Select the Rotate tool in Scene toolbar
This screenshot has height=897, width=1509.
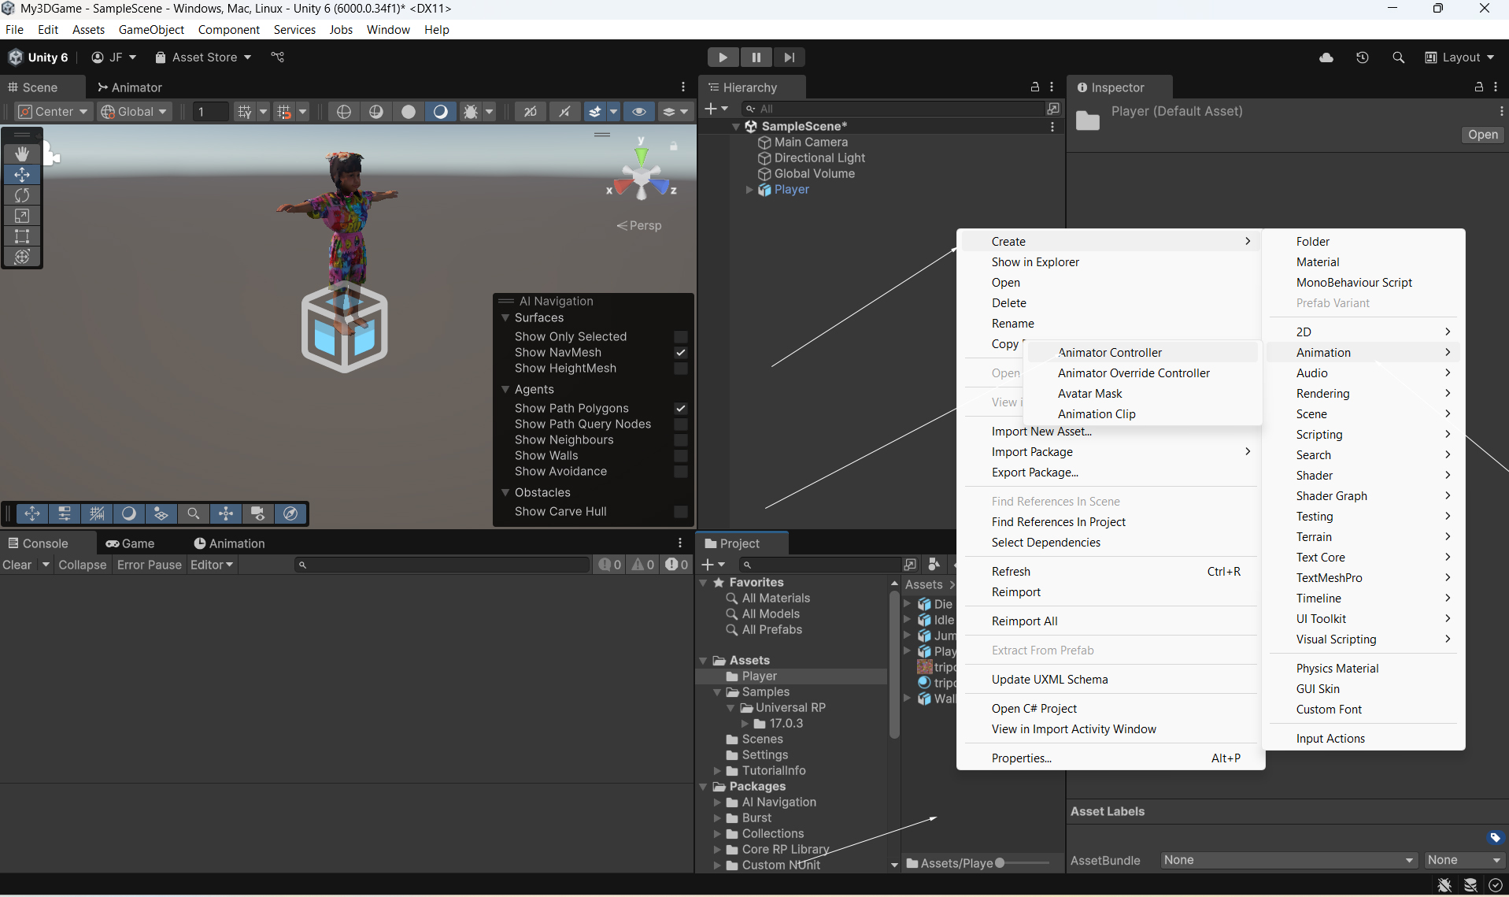[22, 195]
